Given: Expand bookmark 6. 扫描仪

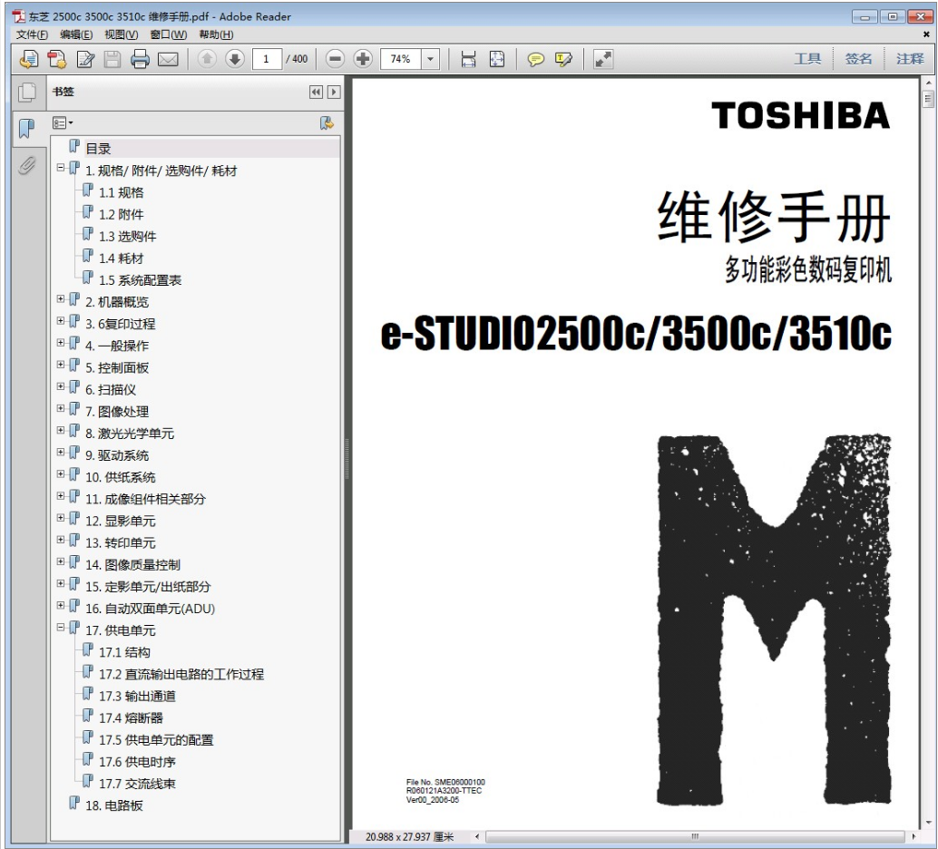Looking at the screenshot, I should click(x=61, y=386).
